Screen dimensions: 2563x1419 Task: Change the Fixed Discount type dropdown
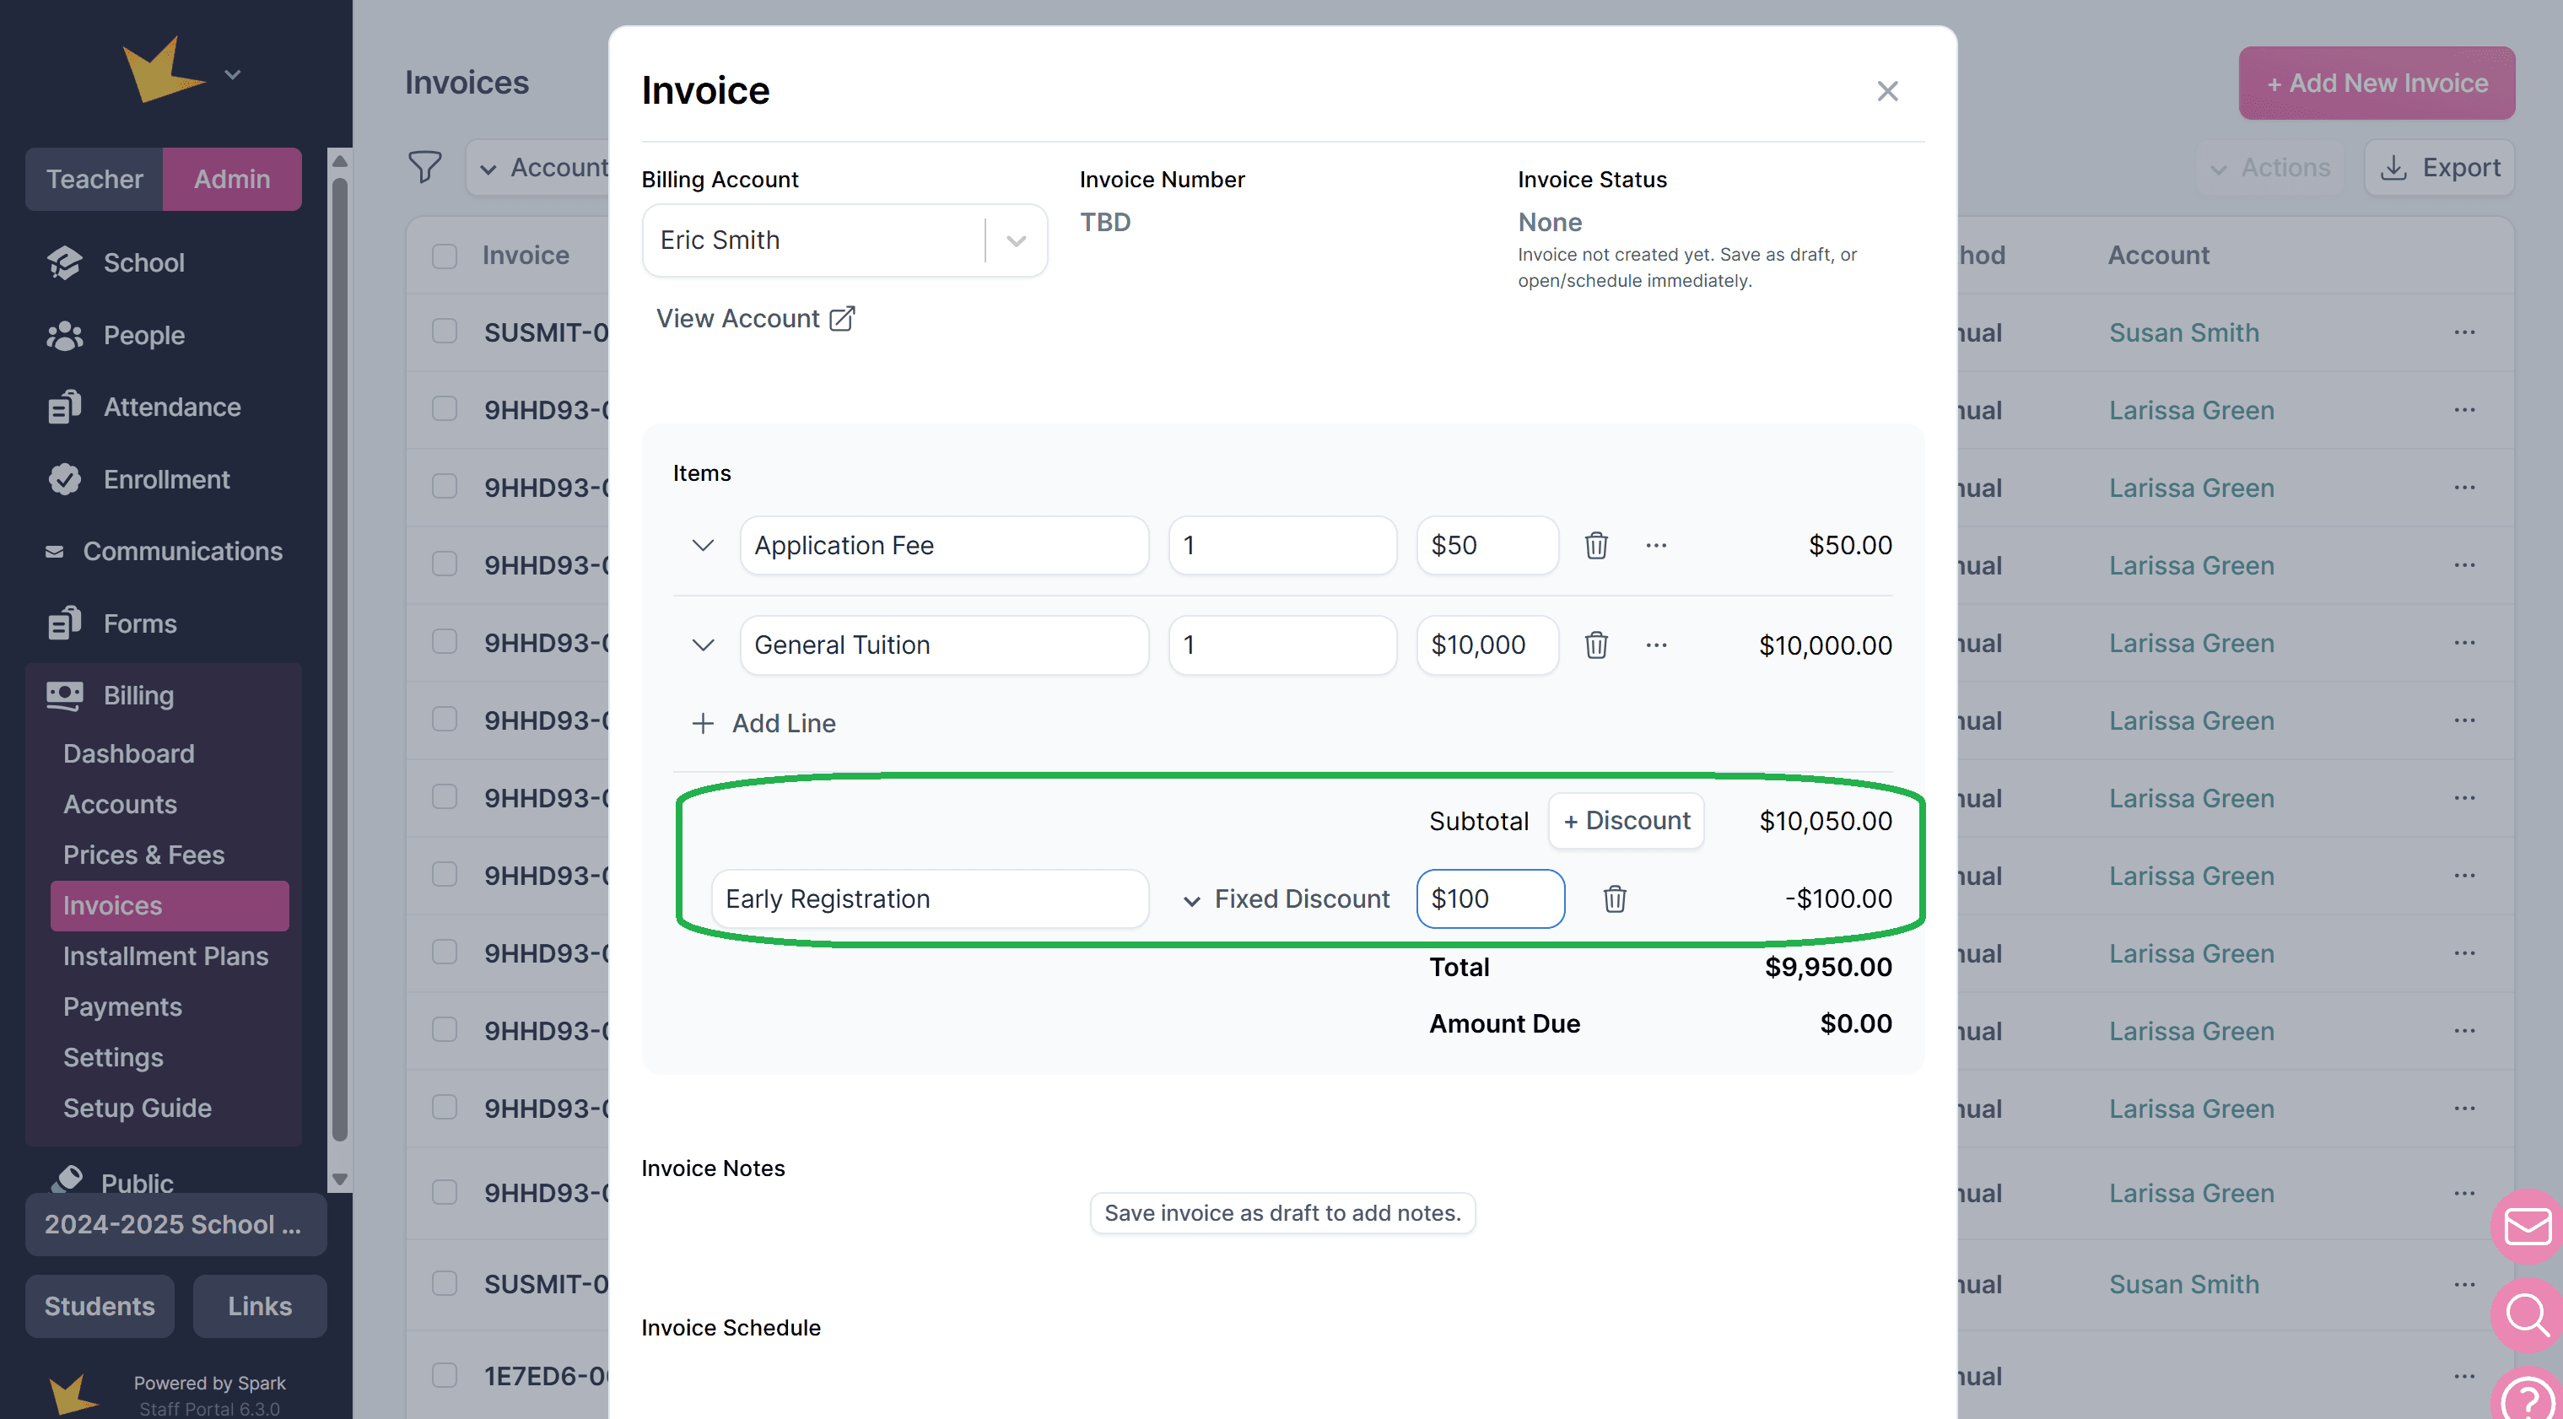[x=1287, y=898]
